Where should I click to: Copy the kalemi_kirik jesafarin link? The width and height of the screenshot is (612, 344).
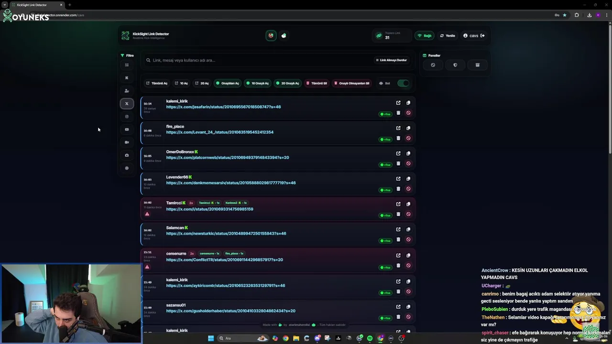click(x=408, y=103)
